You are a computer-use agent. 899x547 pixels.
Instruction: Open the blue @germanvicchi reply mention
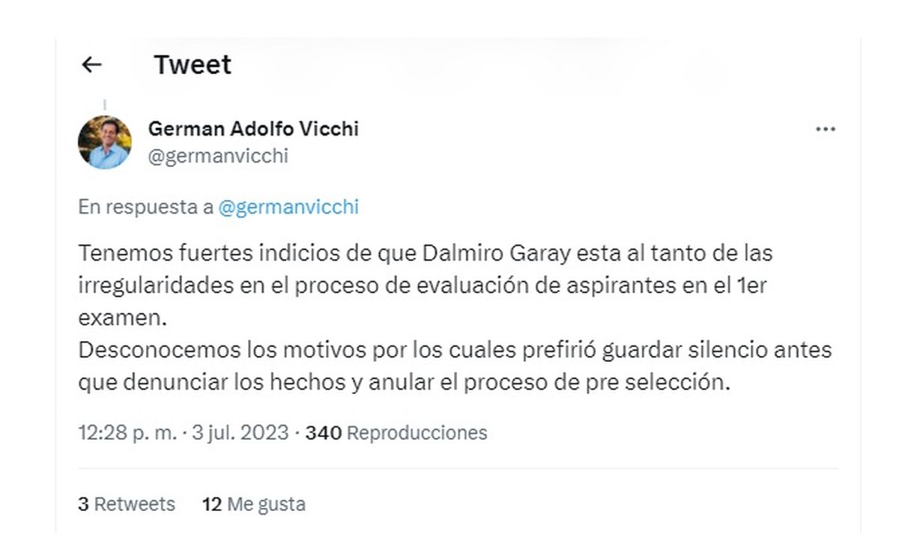(x=288, y=208)
